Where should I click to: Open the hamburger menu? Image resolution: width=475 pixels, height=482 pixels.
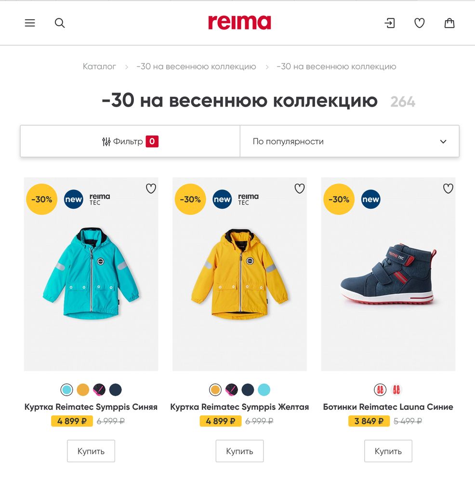point(30,23)
